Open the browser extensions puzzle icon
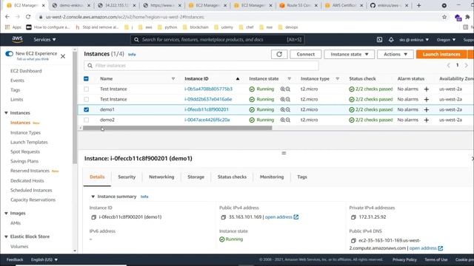 tap(467, 17)
